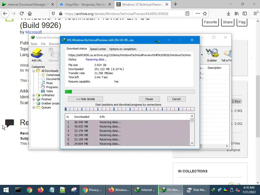Click the Resume icon in IDM toolbar
260x195 pixels.
[x=54, y=55]
